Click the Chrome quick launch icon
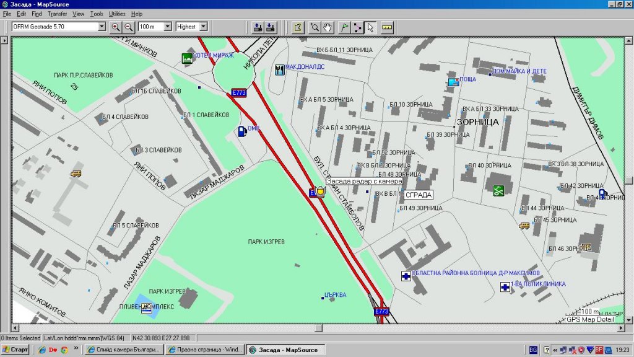The image size is (634, 357). (64, 350)
